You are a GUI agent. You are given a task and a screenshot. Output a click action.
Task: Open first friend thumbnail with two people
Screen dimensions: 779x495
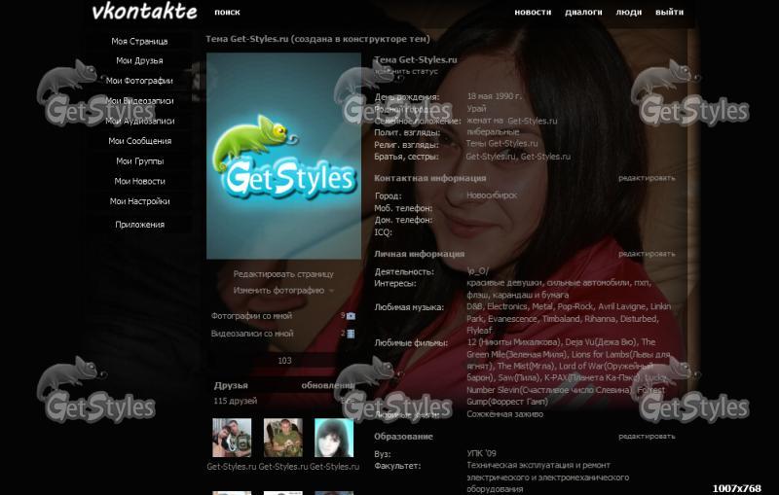(232, 438)
